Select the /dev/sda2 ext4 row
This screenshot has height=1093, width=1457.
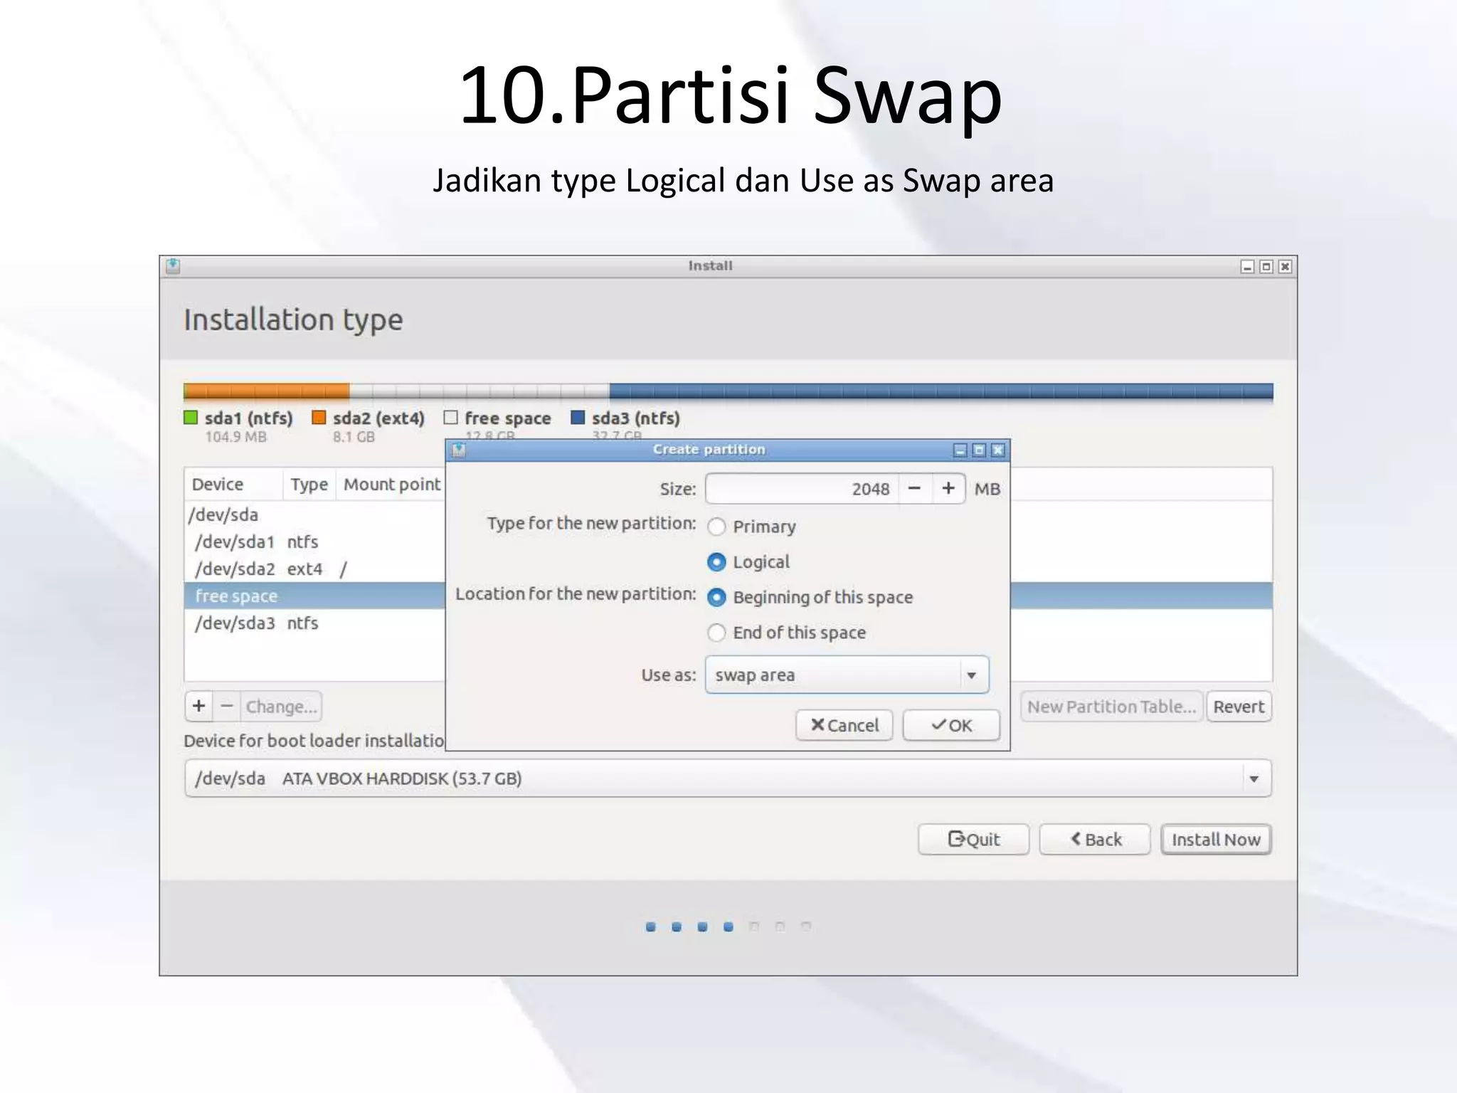(314, 569)
